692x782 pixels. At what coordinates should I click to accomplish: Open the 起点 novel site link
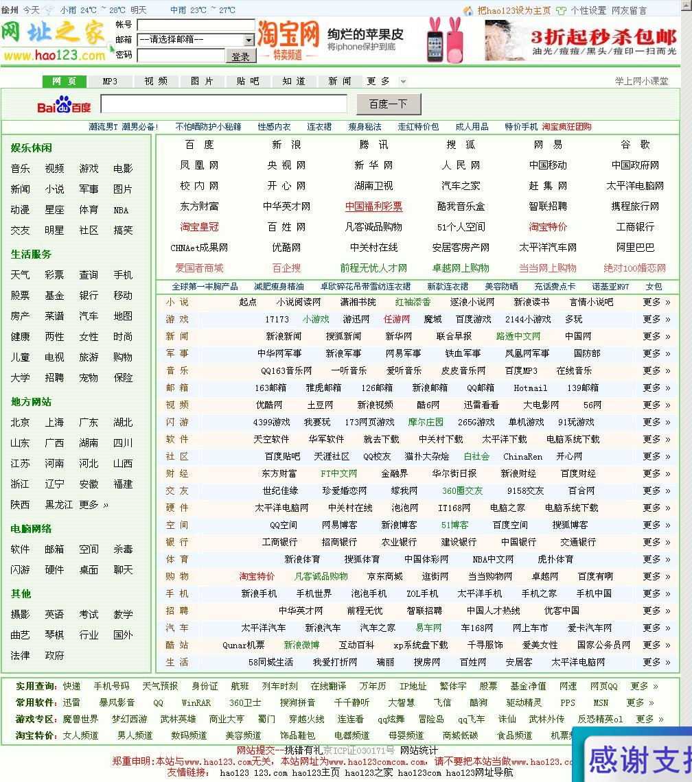[248, 303]
